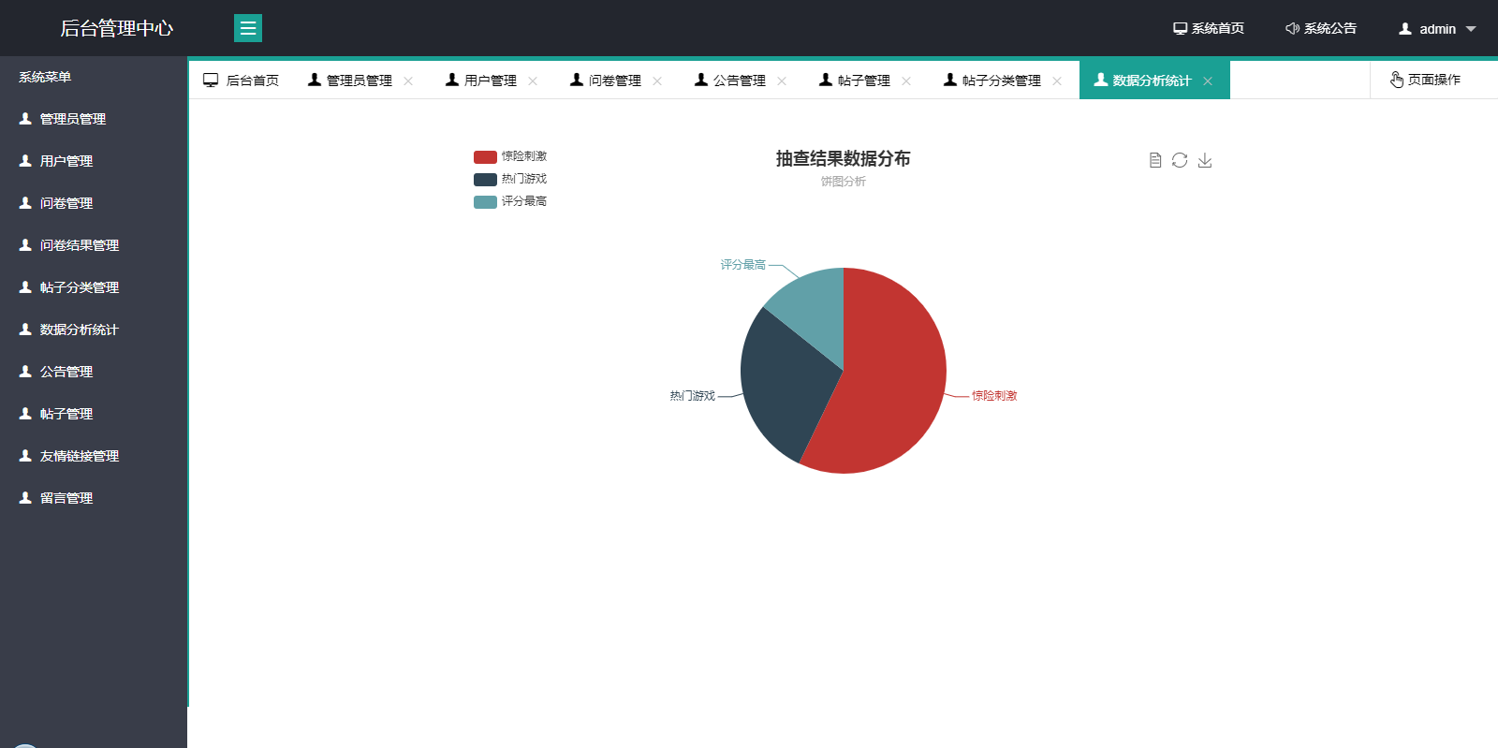Save chart as image download icon
Viewport: 1498px width, 748px height.
point(1205,160)
